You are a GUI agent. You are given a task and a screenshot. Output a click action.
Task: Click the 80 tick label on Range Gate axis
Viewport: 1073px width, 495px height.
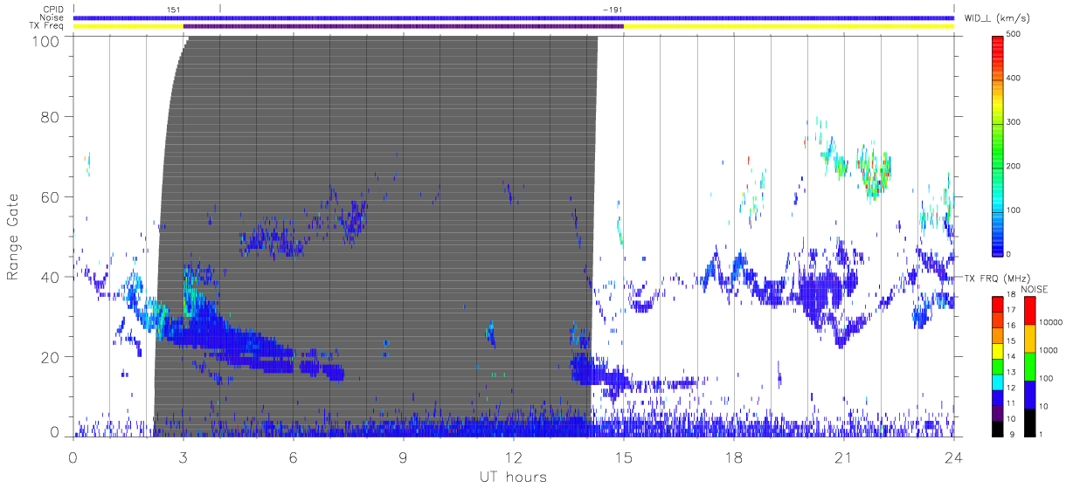tap(51, 116)
